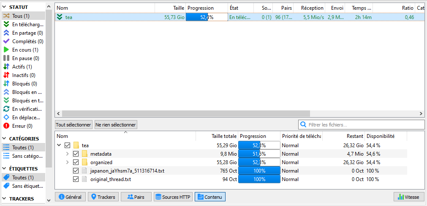Click japanon file 100% progress bar
Image resolution: width=427 pixels, height=206 pixels.
(259, 171)
